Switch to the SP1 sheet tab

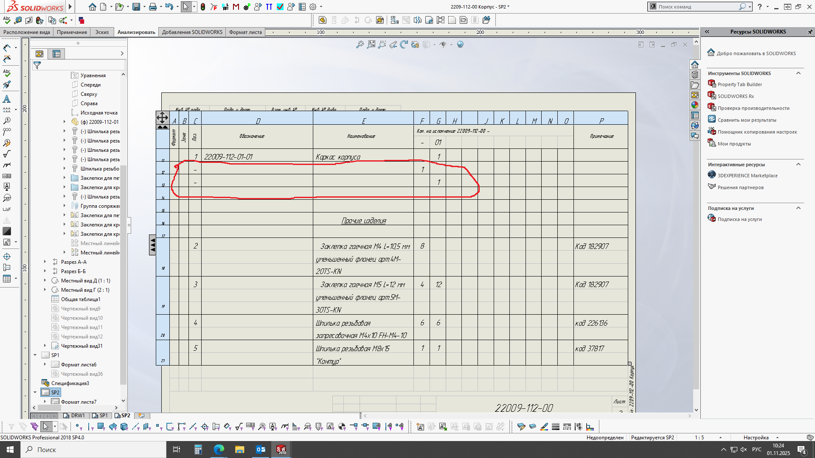pyautogui.click(x=101, y=416)
